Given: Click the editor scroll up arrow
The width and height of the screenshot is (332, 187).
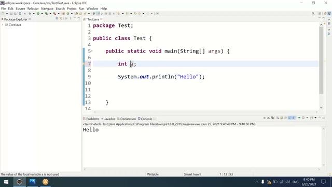Looking at the screenshot, I should 321,25.
